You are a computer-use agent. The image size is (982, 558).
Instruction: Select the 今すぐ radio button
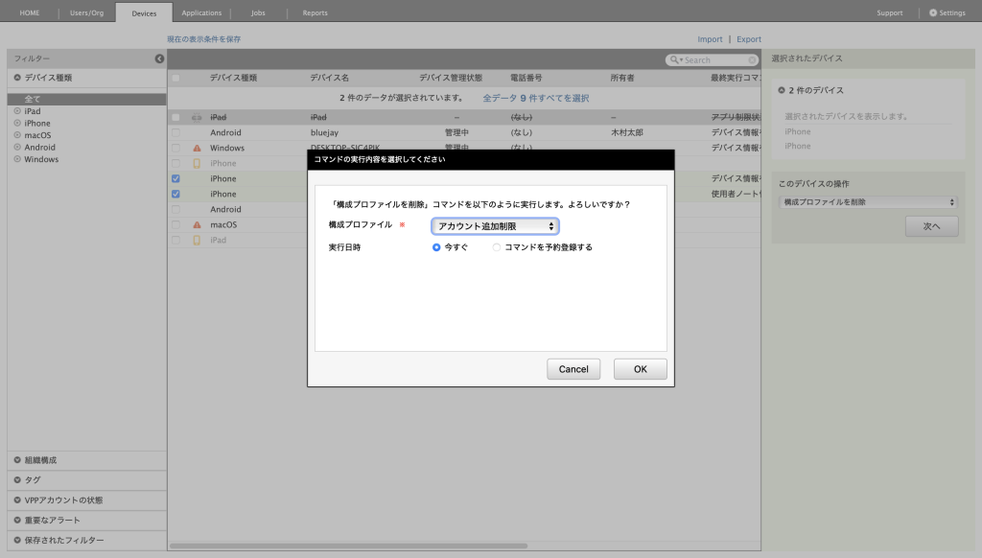click(436, 247)
